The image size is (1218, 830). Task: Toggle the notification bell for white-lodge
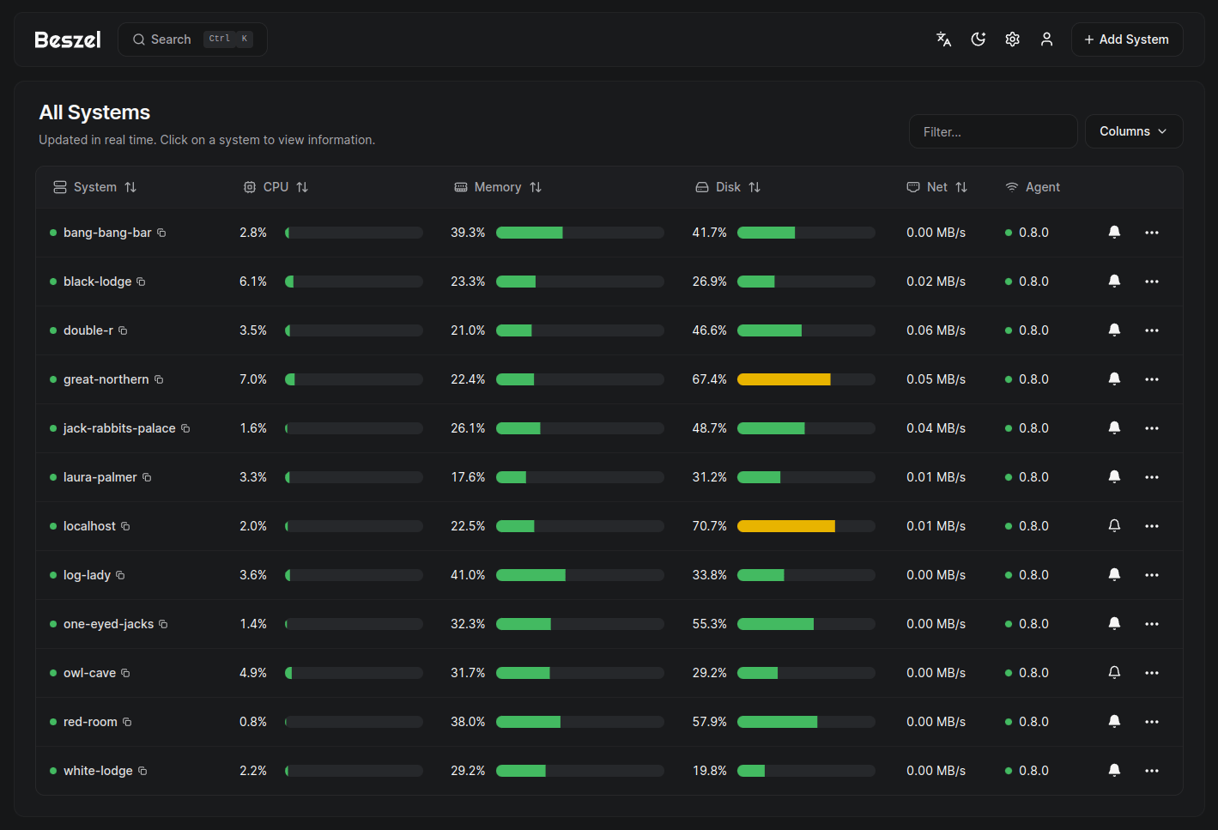pos(1114,770)
